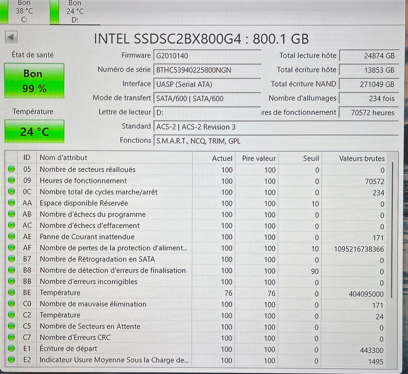The height and width of the screenshot is (374, 408).
Task: Click the raw value 1095216738366
Action: tap(359, 249)
